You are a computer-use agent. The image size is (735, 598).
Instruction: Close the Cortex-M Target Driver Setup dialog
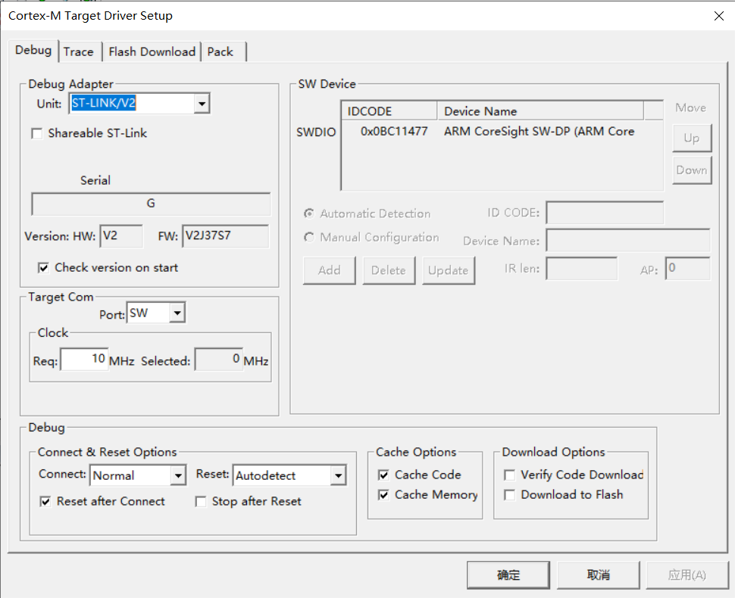(718, 16)
